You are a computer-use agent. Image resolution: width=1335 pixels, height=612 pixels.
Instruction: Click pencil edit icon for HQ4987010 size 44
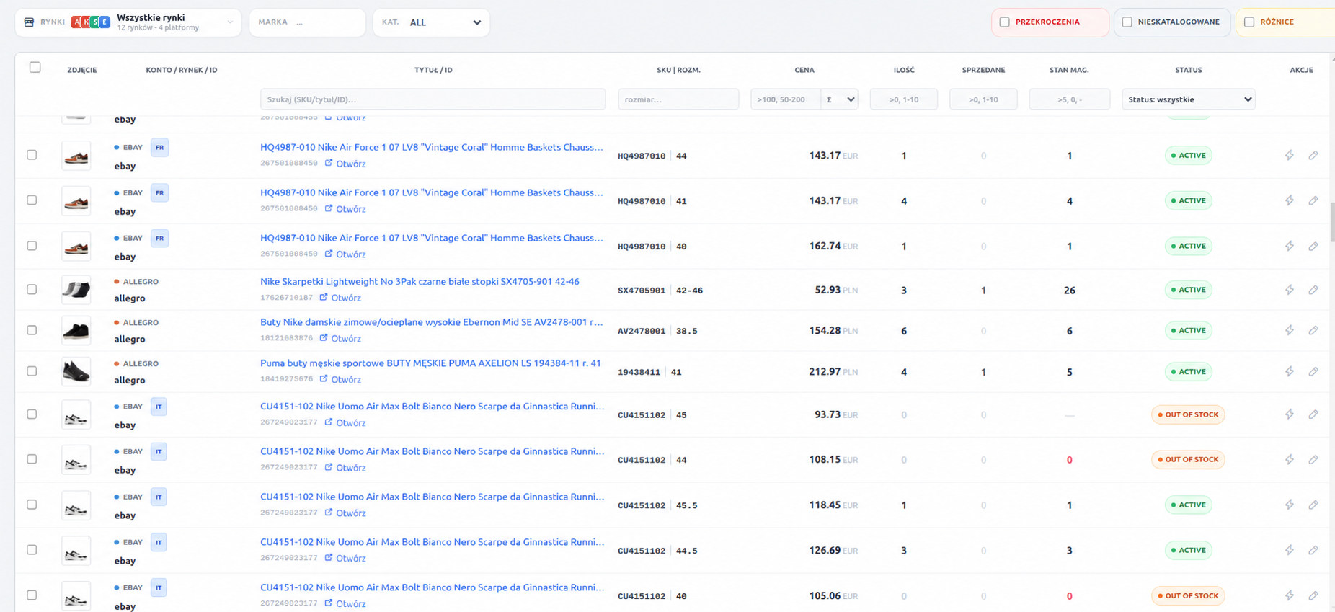(1313, 155)
